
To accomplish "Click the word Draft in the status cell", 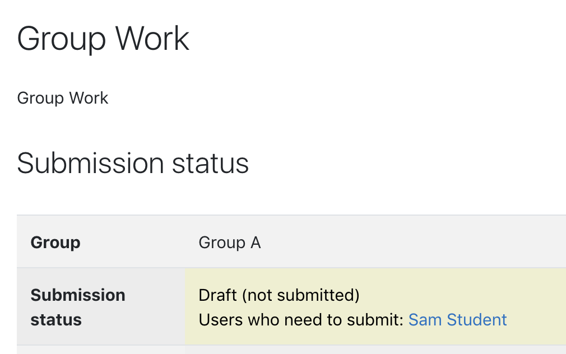I will pyautogui.click(x=217, y=295).
